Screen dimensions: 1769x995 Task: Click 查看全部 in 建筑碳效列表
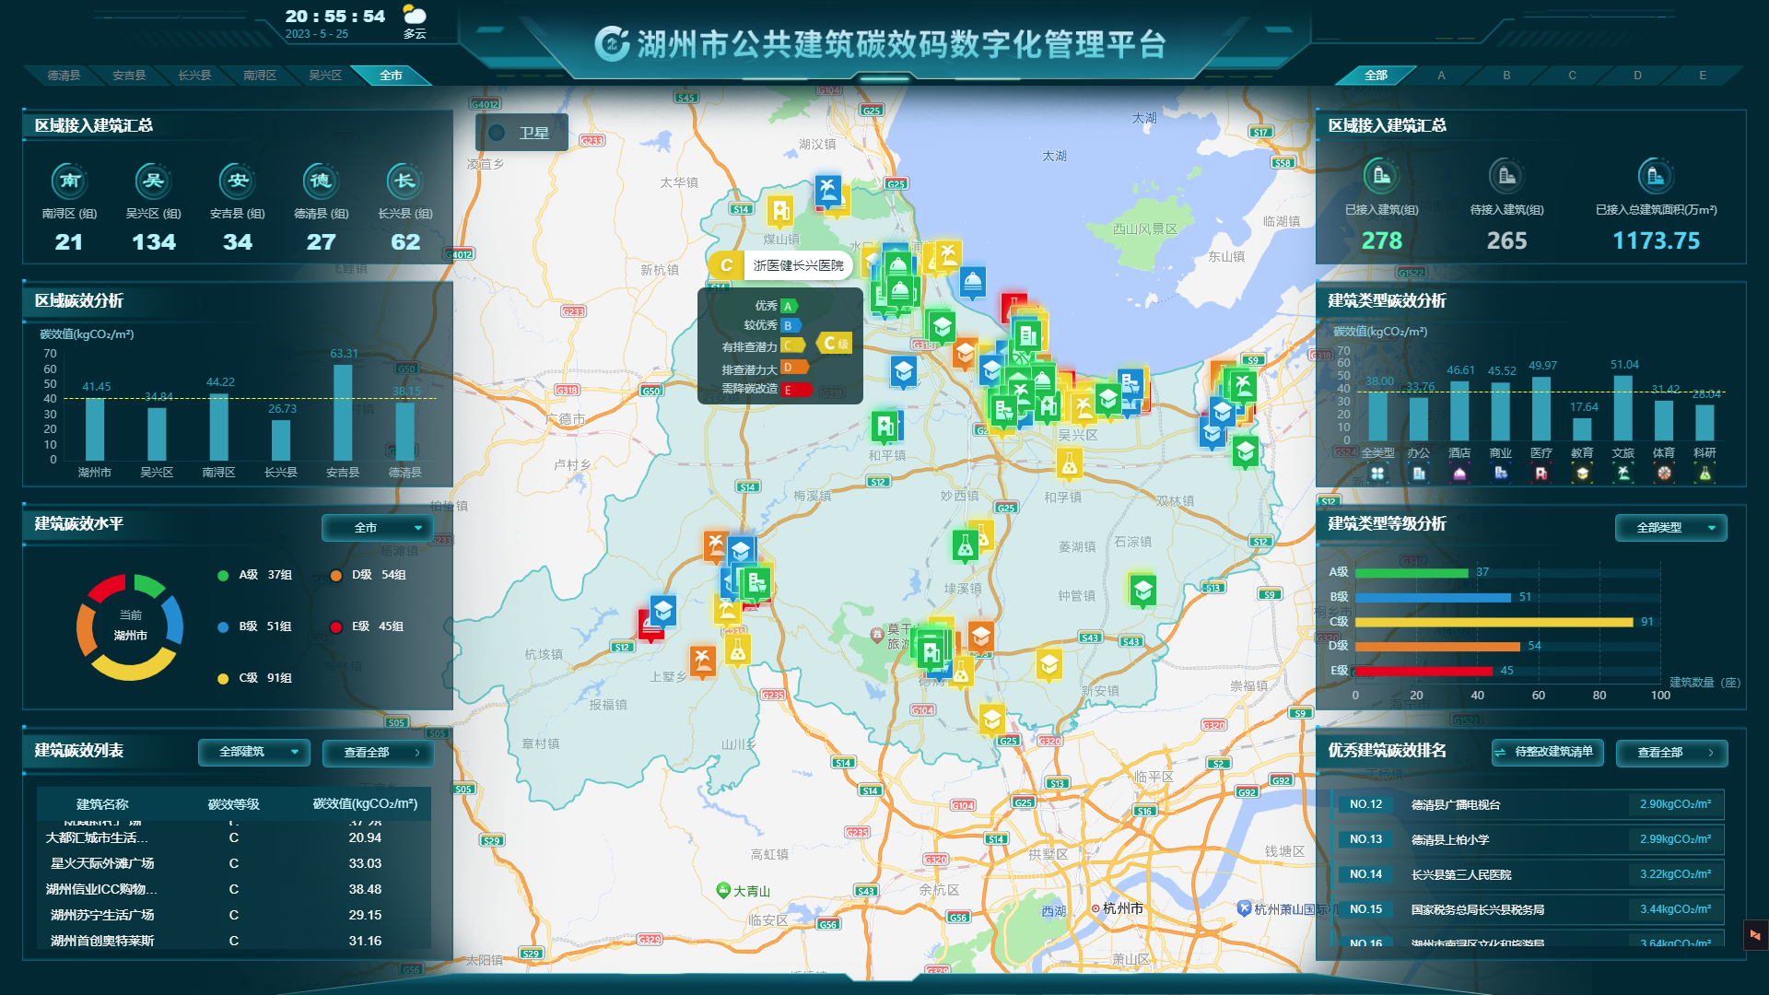click(x=378, y=753)
